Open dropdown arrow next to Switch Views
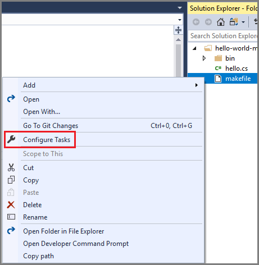This screenshot has width=259, height=265. pos(243,22)
